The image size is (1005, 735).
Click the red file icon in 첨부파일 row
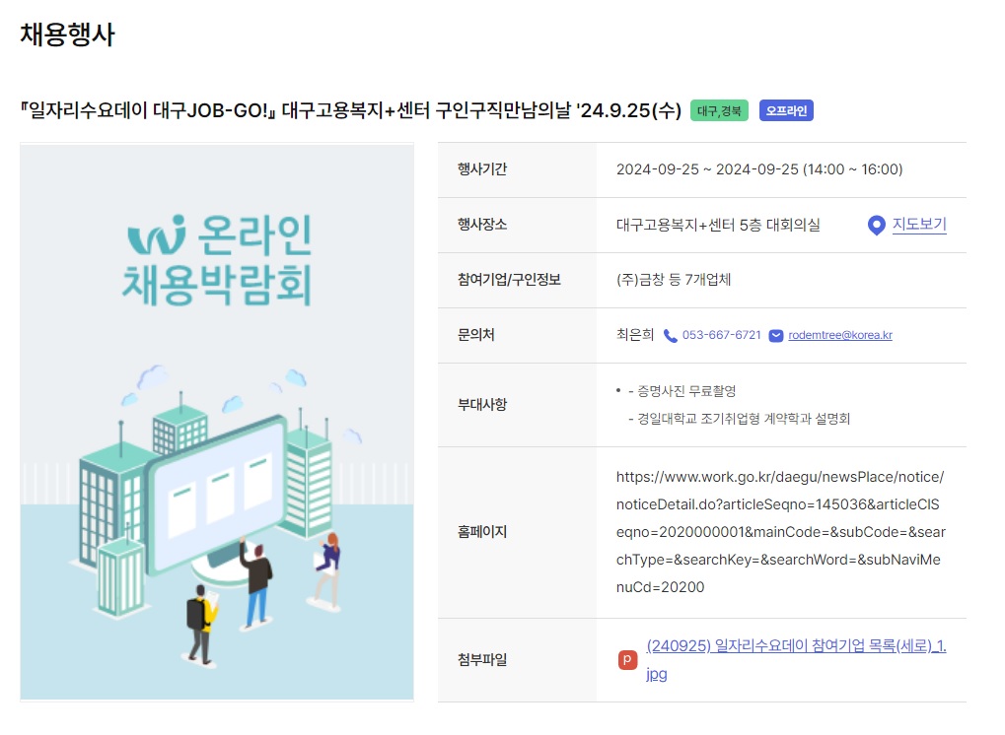[627, 660]
